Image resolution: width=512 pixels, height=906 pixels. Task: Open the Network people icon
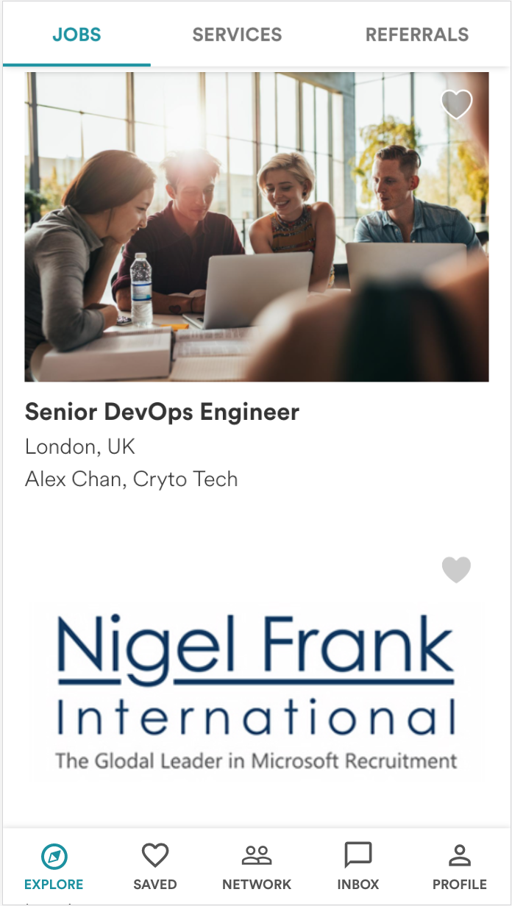pyautogui.click(x=257, y=856)
